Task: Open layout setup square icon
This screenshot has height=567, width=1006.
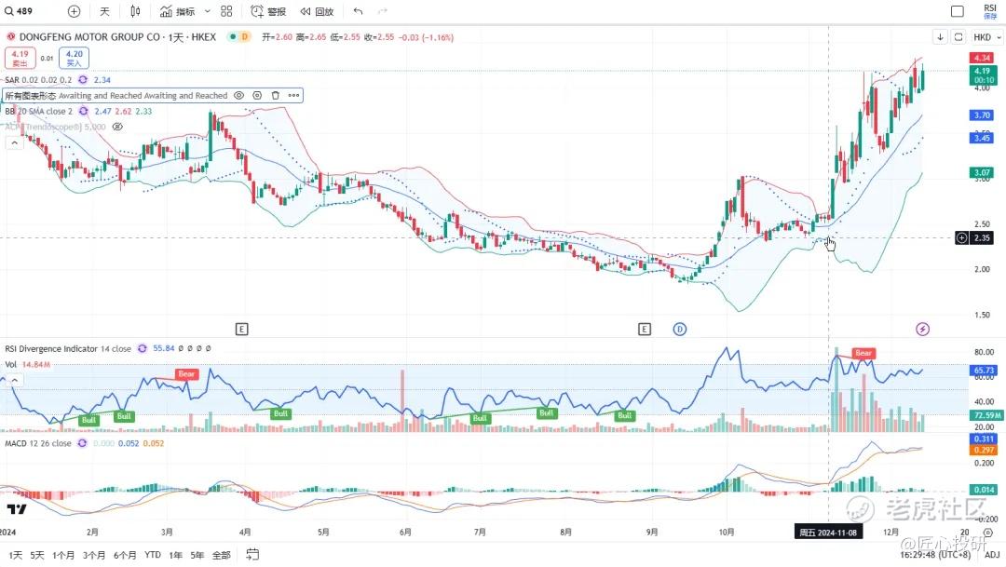Action: [958, 11]
